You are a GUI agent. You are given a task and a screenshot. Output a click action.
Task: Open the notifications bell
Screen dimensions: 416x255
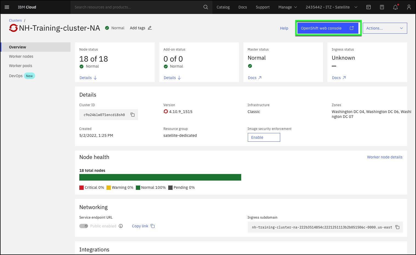click(x=395, y=7)
